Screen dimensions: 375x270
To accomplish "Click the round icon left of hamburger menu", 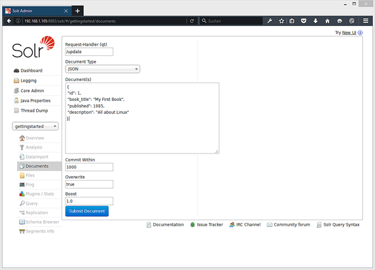I will tap(352, 21).
